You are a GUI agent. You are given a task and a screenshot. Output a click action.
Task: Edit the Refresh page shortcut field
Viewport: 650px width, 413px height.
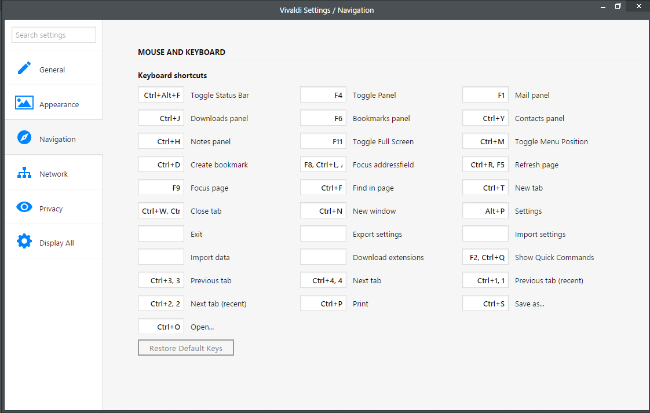(485, 165)
